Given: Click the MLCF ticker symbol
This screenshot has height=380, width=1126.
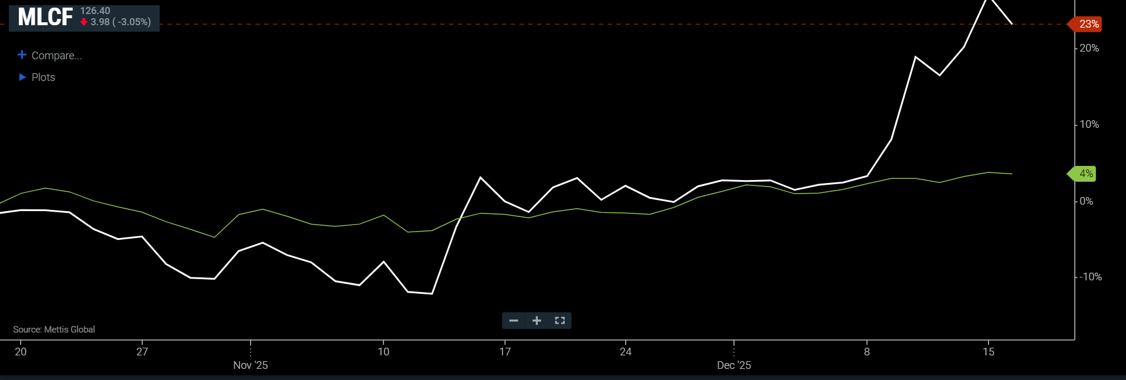Looking at the screenshot, I should [45, 18].
